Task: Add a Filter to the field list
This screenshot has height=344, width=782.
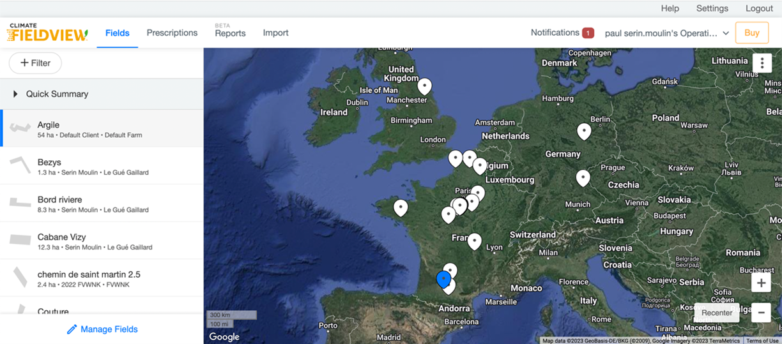Action: (x=35, y=63)
